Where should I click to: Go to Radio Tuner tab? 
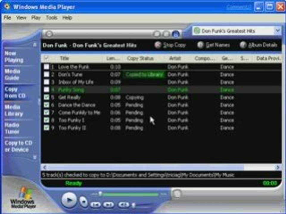coord(12,128)
